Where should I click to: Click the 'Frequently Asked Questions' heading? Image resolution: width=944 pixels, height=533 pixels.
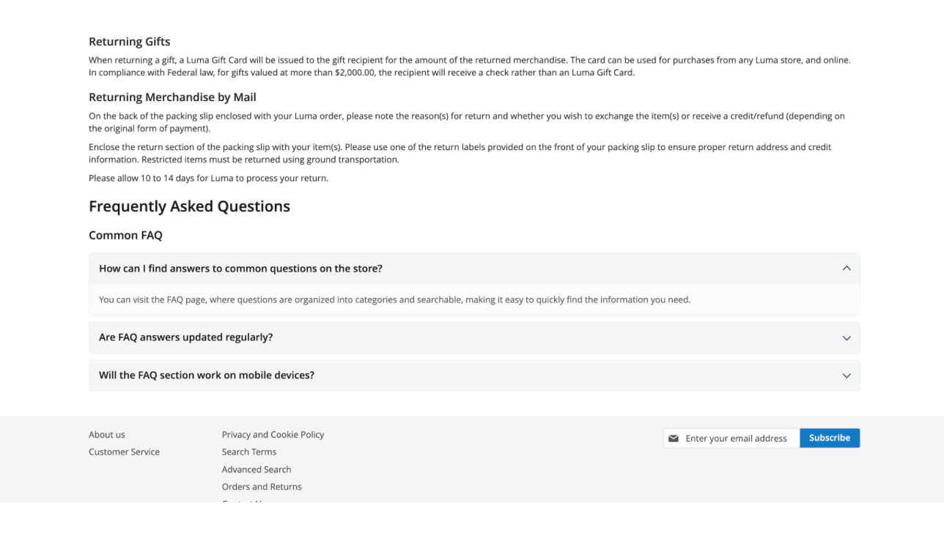(x=189, y=206)
